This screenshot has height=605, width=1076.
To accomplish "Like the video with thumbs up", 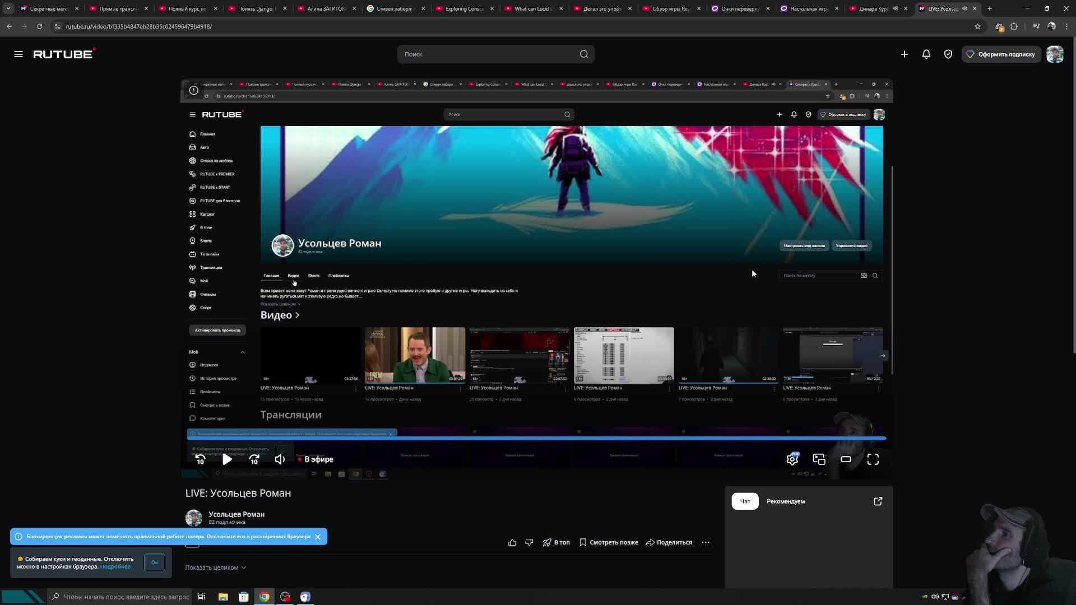I will (x=512, y=542).
